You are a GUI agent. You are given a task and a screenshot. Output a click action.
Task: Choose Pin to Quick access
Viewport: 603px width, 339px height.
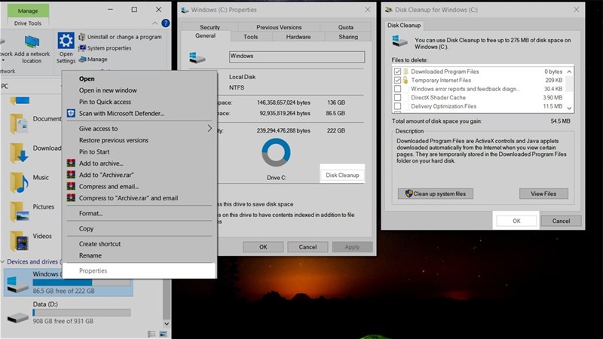click(139, 102)
